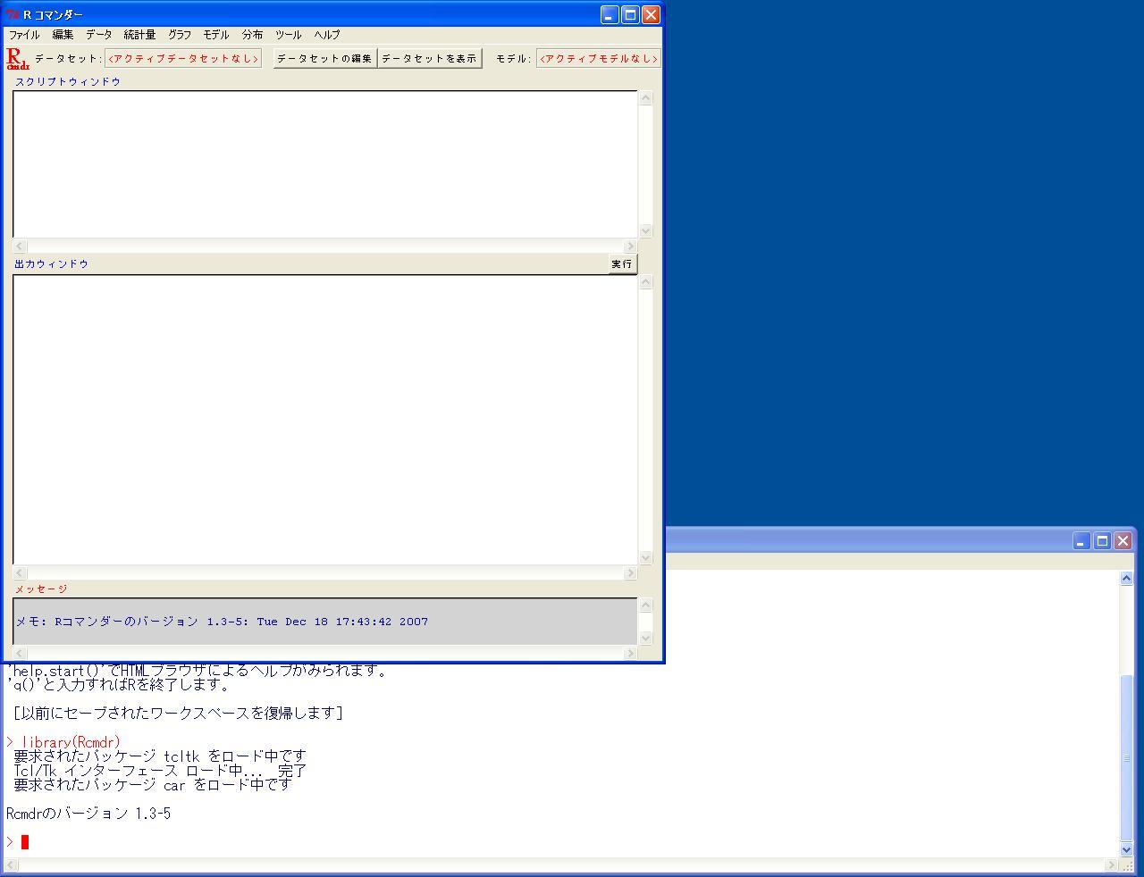Minimize the R Commander window
Viewport: 1144px width, 877px height.
(x=609, y=15)
